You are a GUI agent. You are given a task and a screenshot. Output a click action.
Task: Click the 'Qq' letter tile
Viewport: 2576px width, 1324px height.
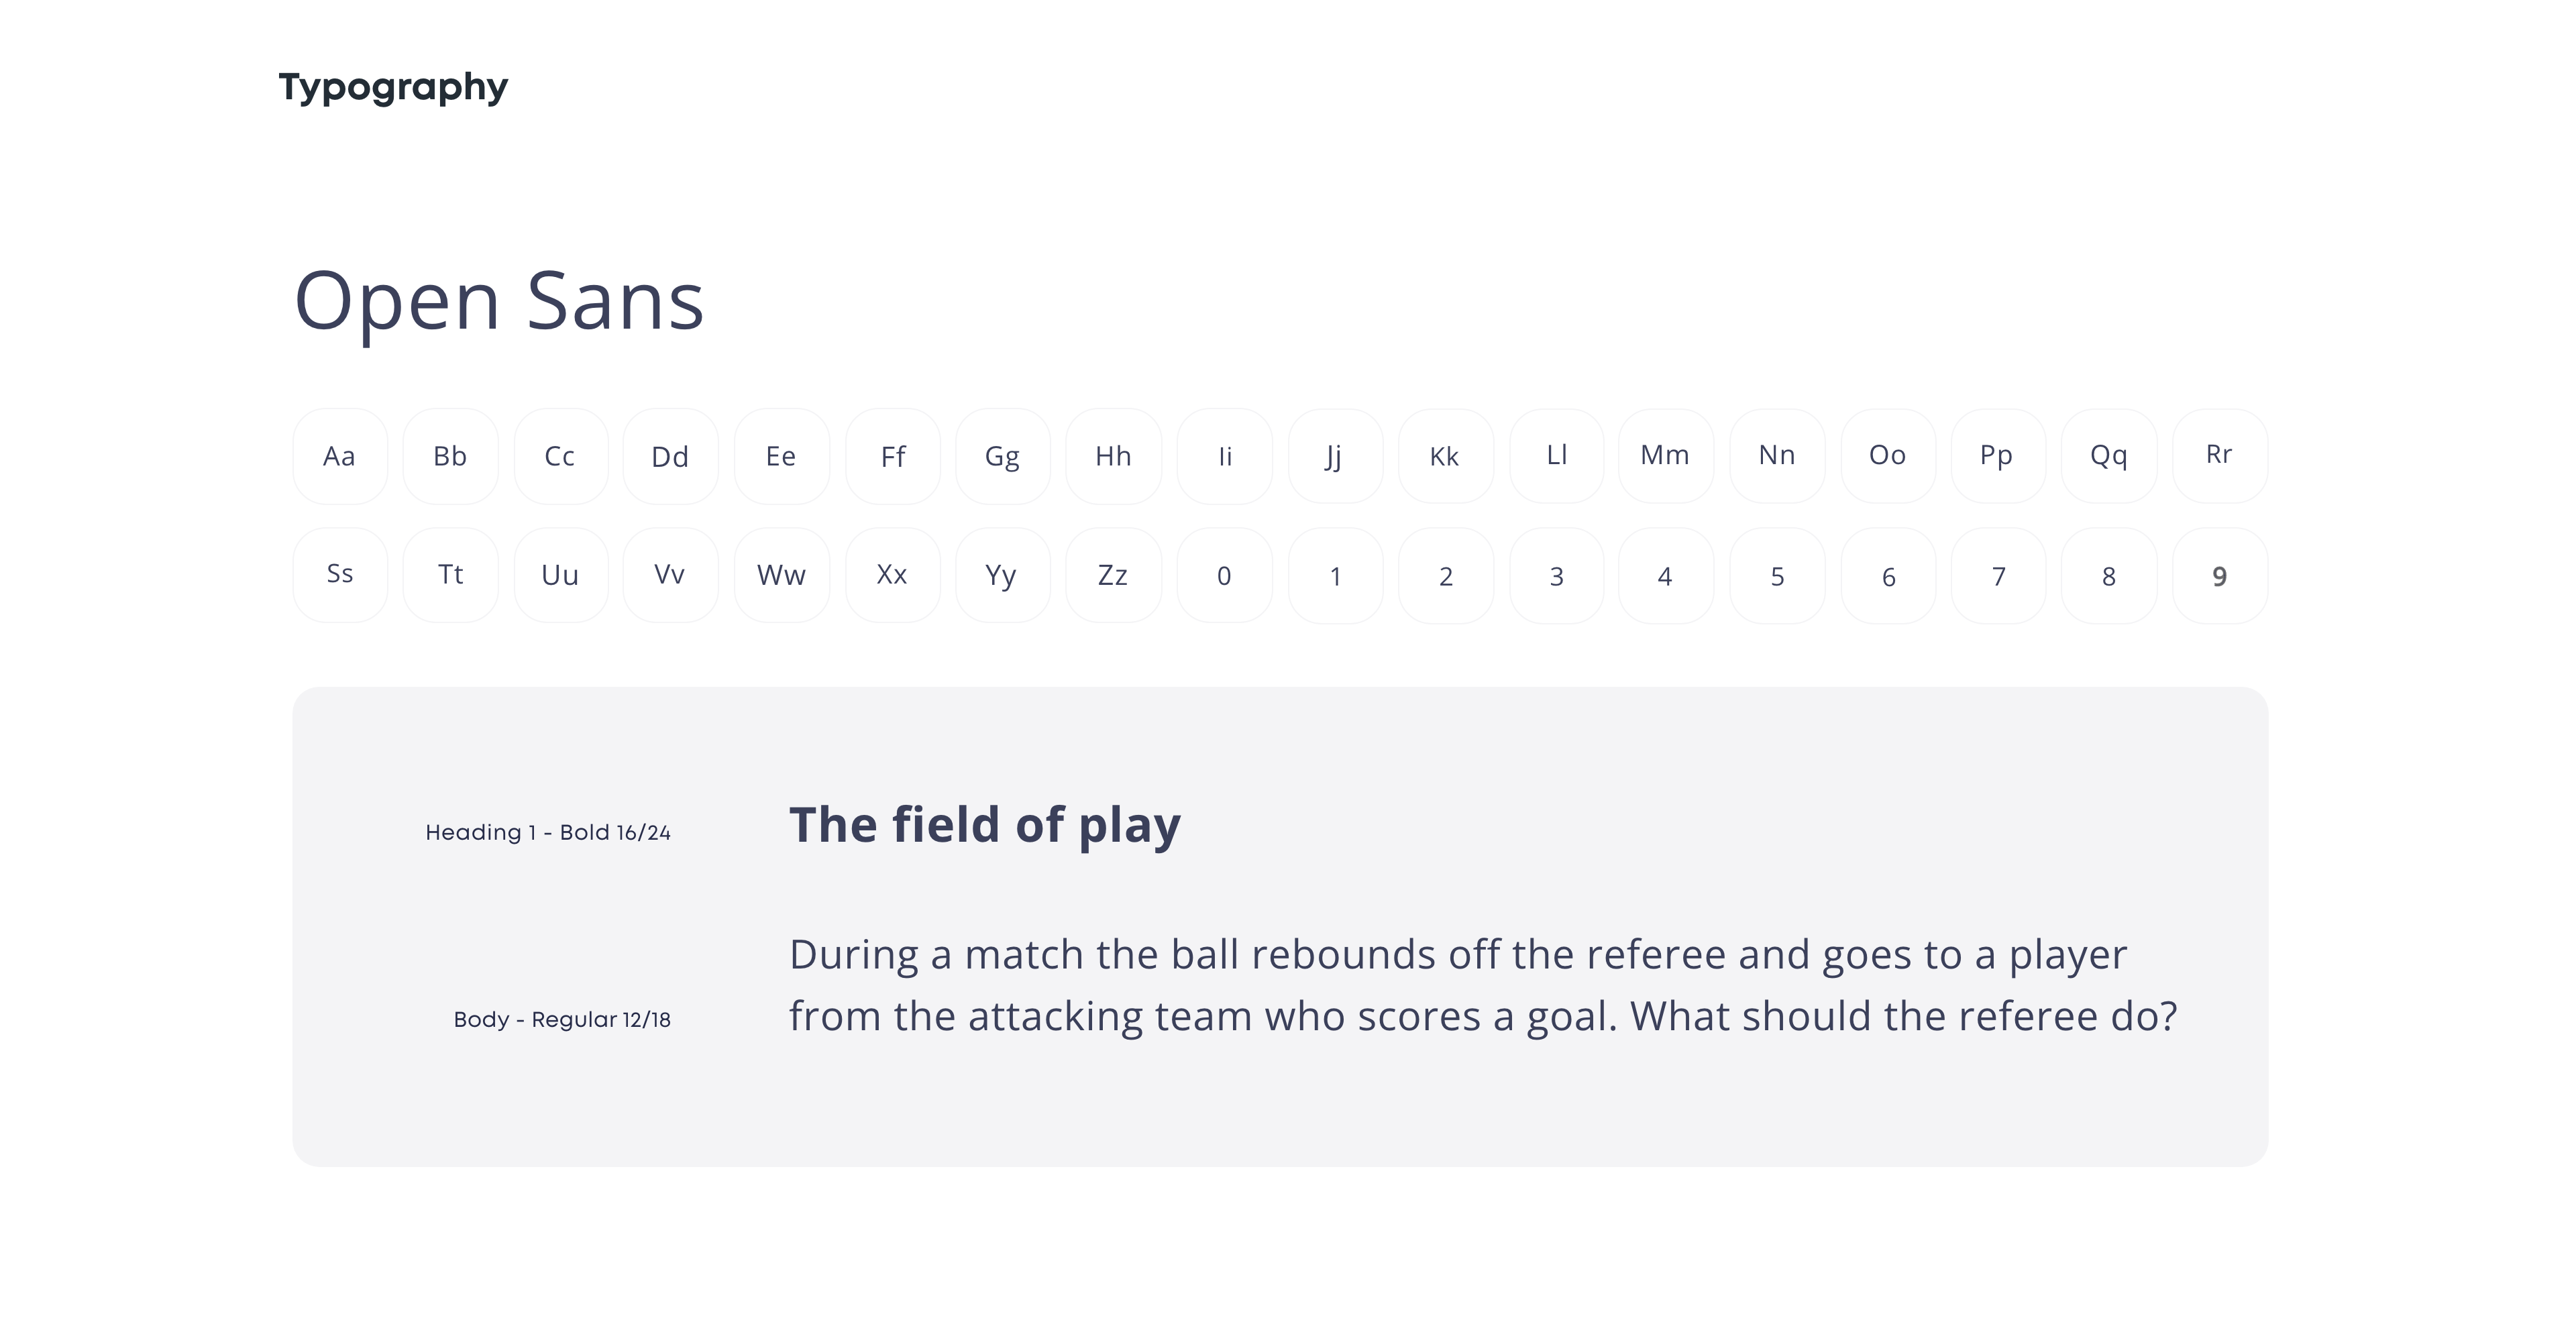pyautogui.click(x=2108, y=456)
